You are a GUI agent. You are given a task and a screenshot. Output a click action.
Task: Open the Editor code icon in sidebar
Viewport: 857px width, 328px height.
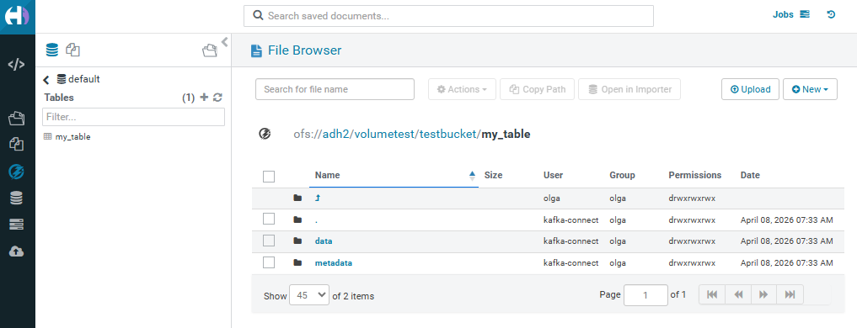(16, 65)
